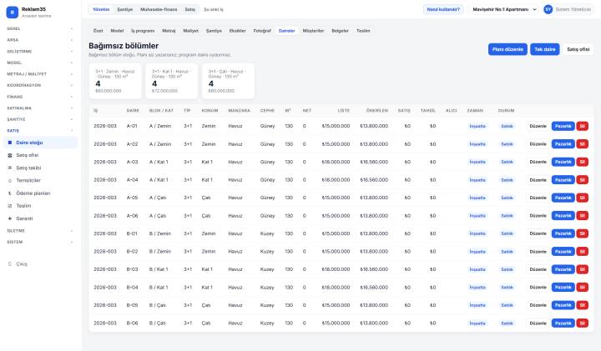Select the Daireler project tab

(286, 31)
